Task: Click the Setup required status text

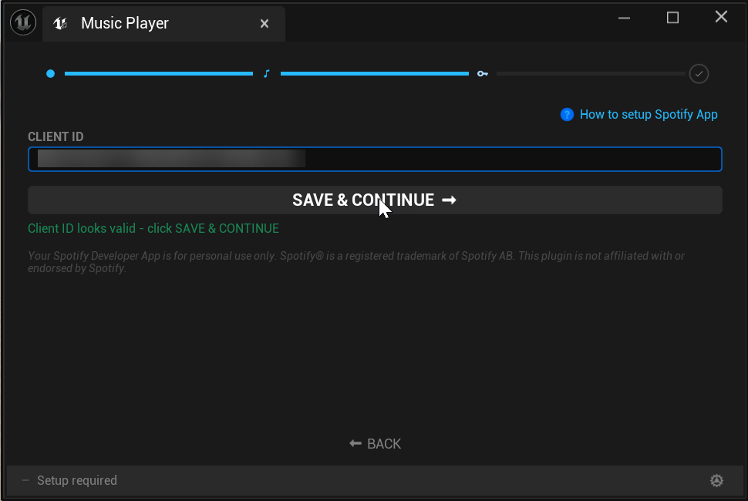Action: pos(77,480)
